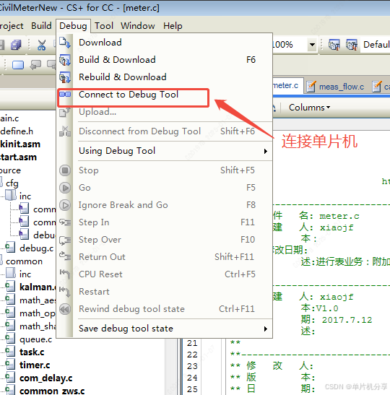Click the debug.c file icon
The height and width of the screenshot is (395, 390).
pyautogui.click(x=10, y=248)
